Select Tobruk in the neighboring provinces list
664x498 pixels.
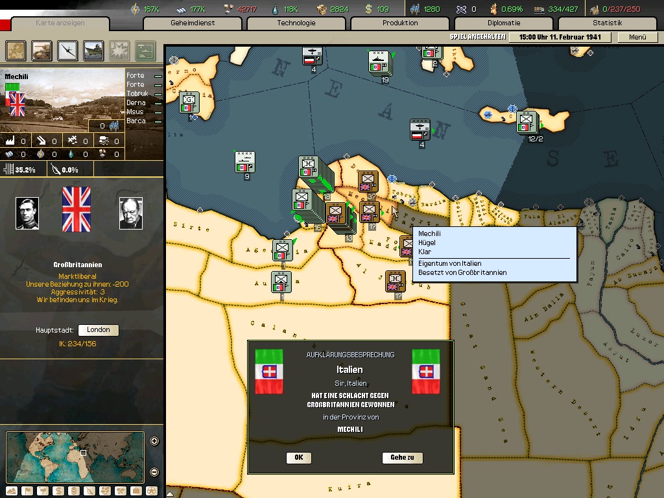pos(137,94)
